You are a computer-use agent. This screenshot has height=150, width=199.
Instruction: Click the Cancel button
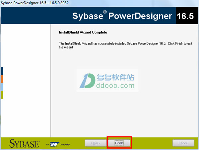[183, 143]
